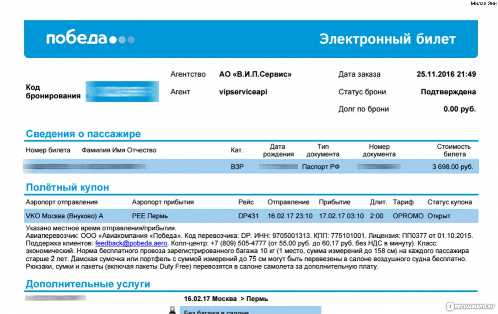Select agency name 'АО «В.И.П.Сервис»'

pyautogui.click(x=255, y=74)
